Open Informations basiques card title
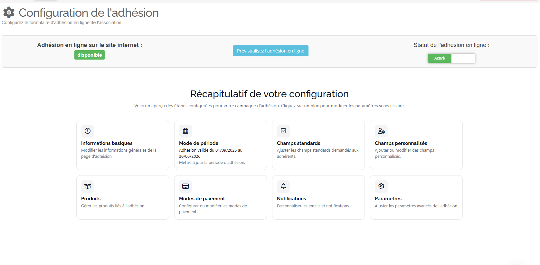 (107, 143)
